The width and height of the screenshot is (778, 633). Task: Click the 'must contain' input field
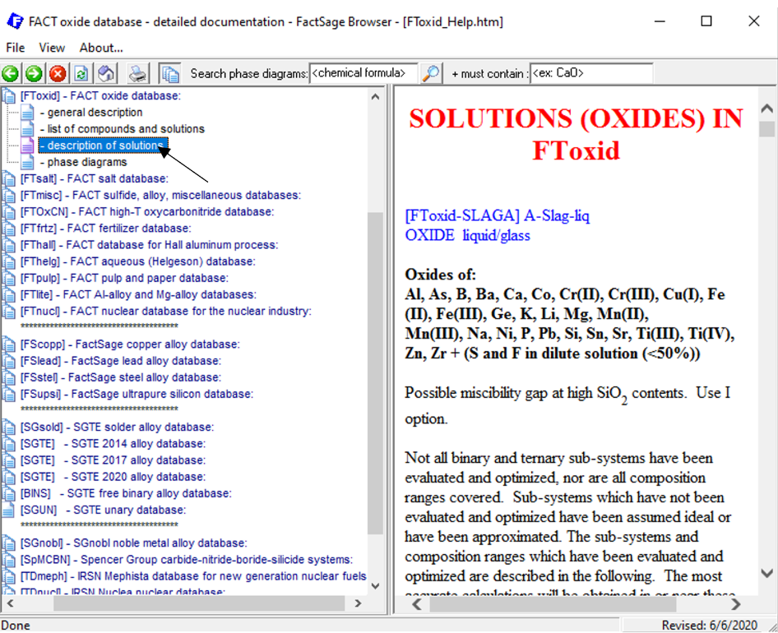(591, 73)
